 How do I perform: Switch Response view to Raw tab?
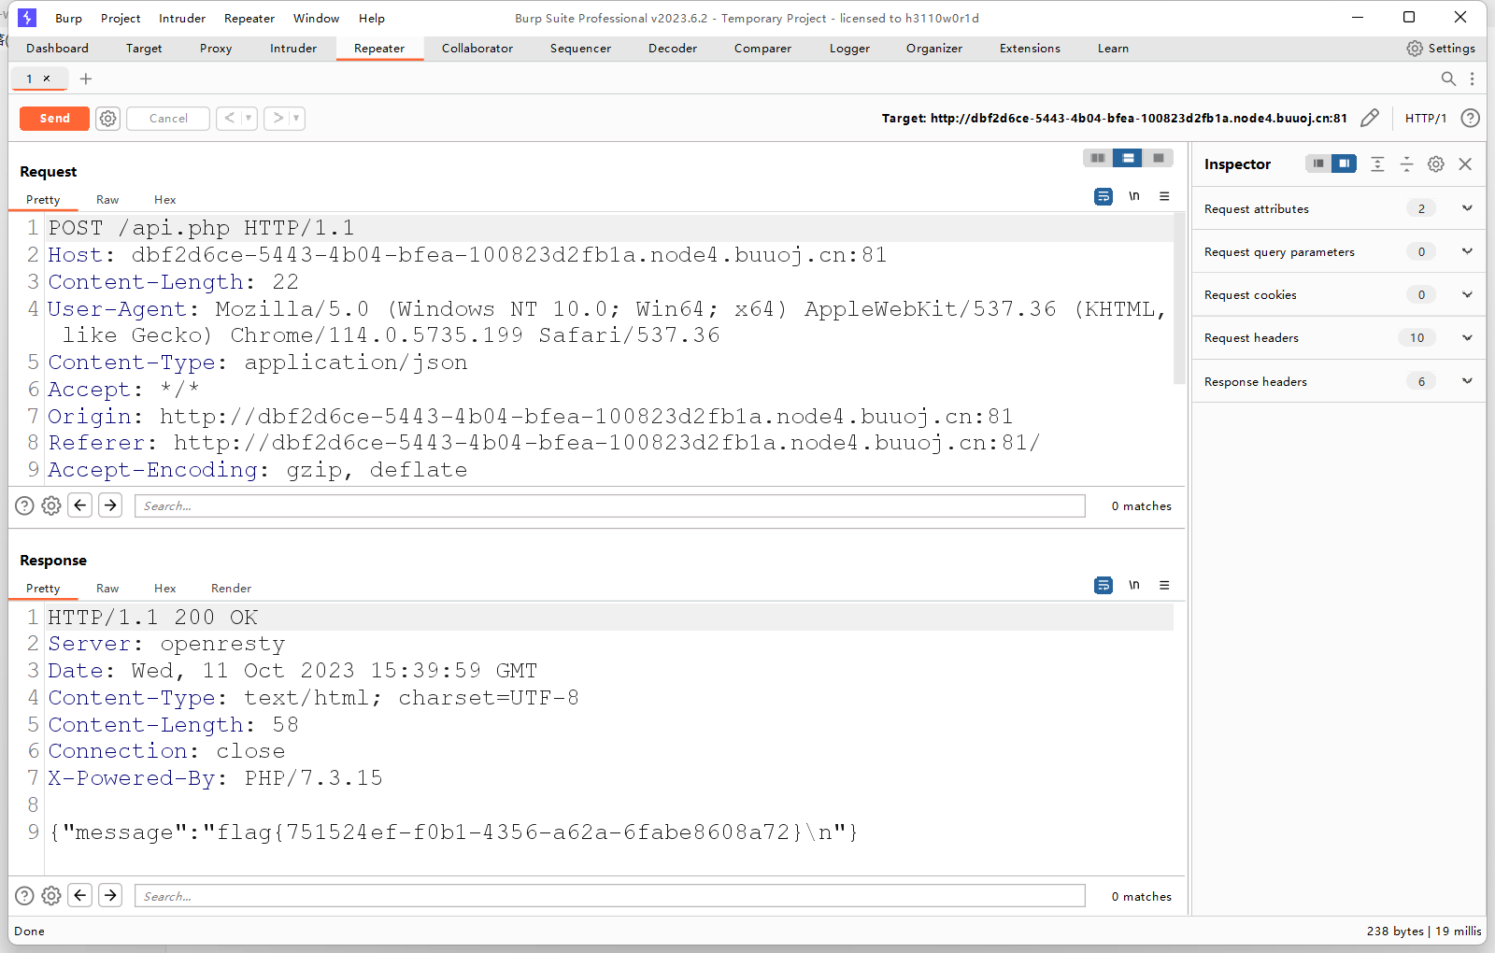coord(107,589)
